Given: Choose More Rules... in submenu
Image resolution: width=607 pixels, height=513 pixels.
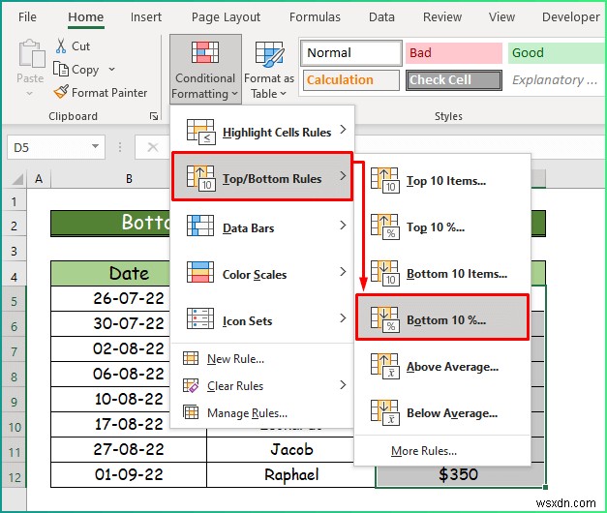Looking at the screenshot, I should 424,451.
